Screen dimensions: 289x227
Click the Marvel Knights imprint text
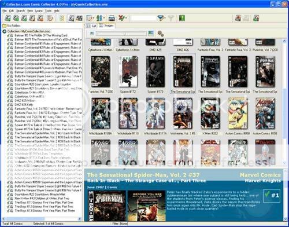click(263, 181)
